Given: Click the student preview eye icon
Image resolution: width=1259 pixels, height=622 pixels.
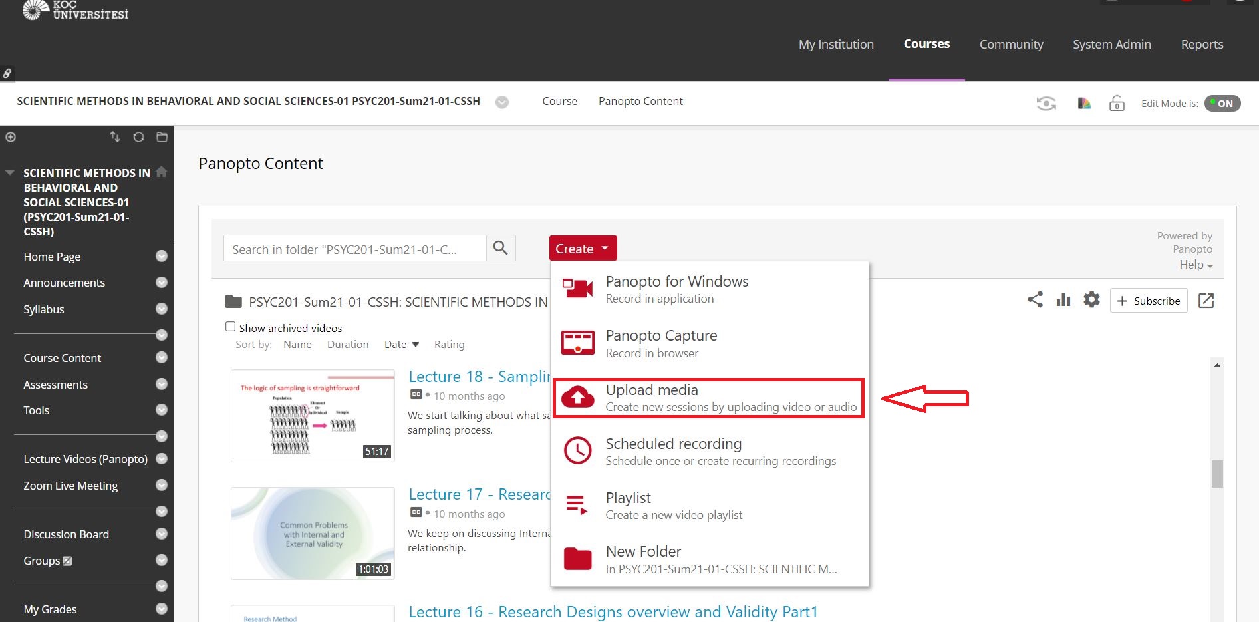Looking at the screenshot, I should 1046,104.
